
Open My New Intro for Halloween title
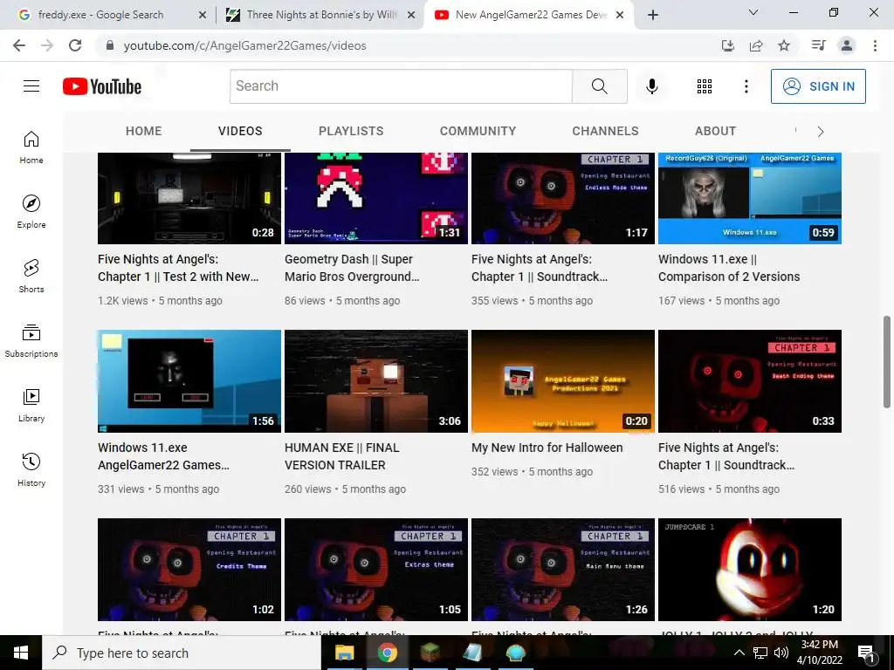click(547, 448)
